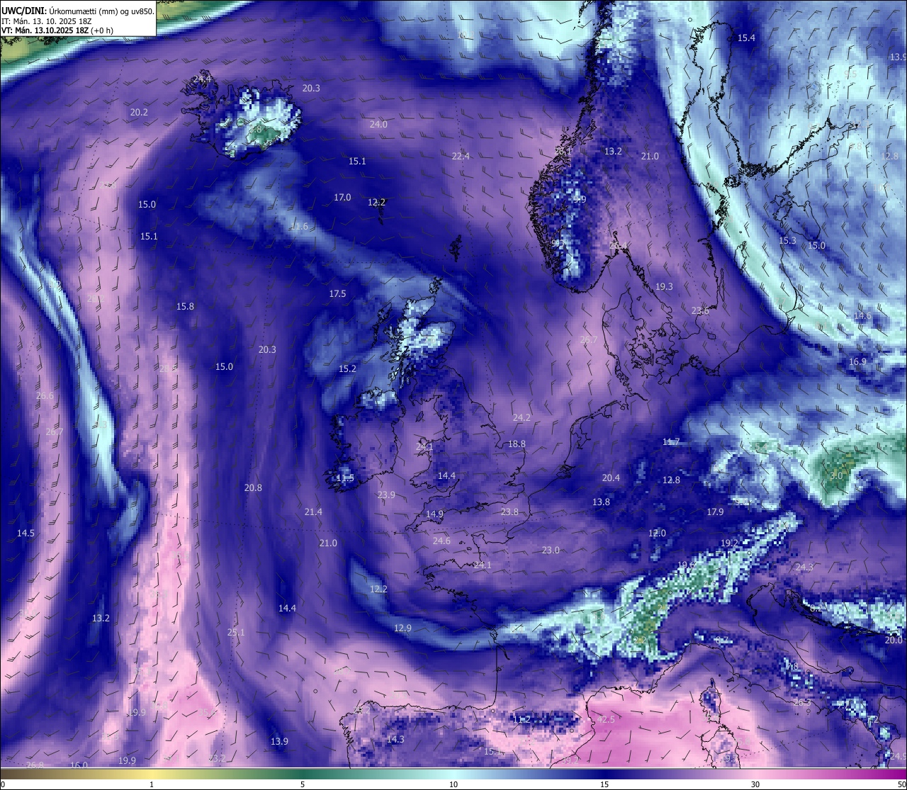Click the value 12.0 on the map
Image resolution: width=907 pixels, height=790 pixels.
[x=657, y=534]
